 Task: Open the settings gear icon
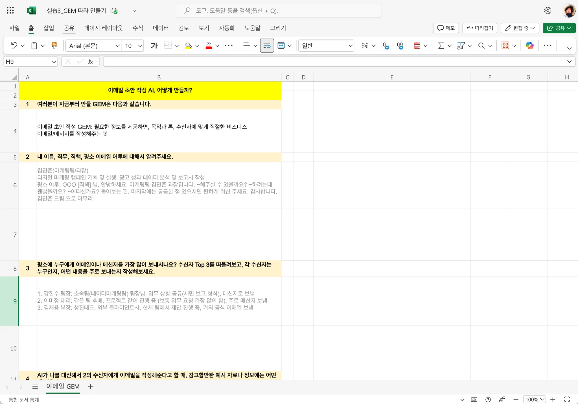click(x=548, y=11)
